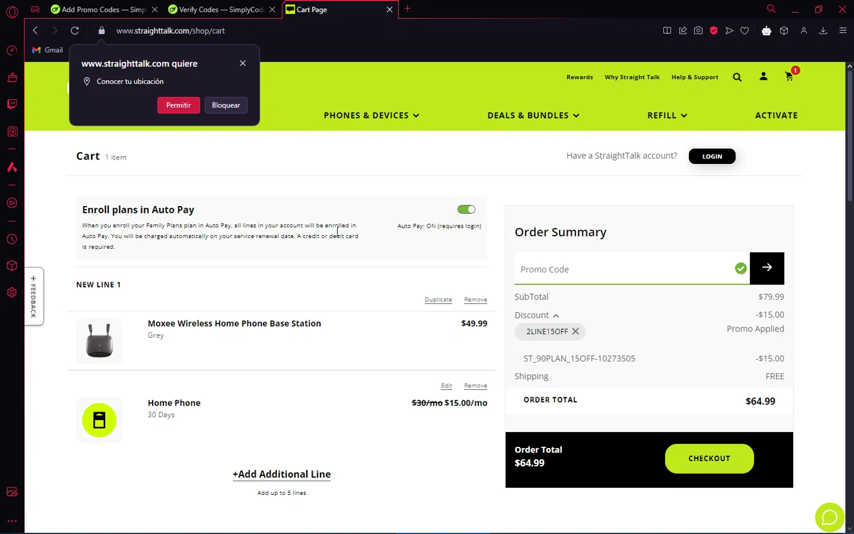Take a page snapshot with camera icon
Image resolution: width=854 pixels, height=534 pixels.
pyautogui.click(x=698, y=31)
